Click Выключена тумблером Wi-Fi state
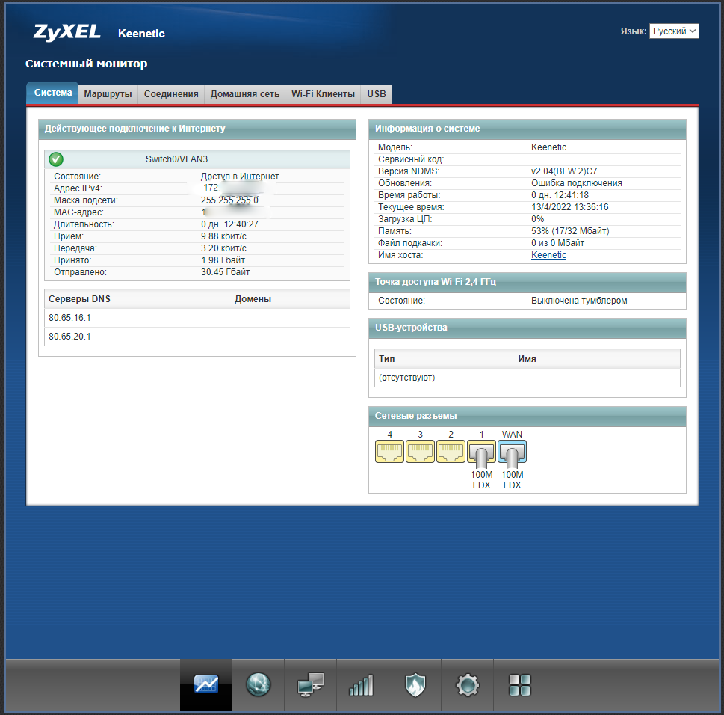Viewport: 724px width, 715px height. click(x=579, y=301)
